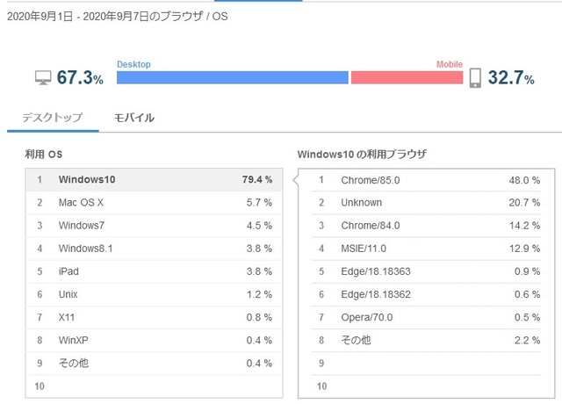Click the Chrome/85.0 browser row
562x404 pixels.
tap(427, 180)
